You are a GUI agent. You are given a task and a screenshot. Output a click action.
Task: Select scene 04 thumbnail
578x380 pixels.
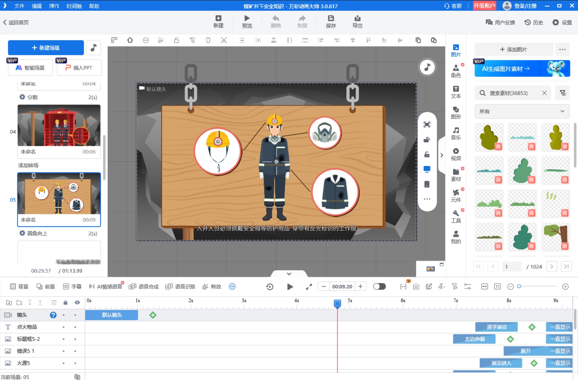tap(59, 126)
